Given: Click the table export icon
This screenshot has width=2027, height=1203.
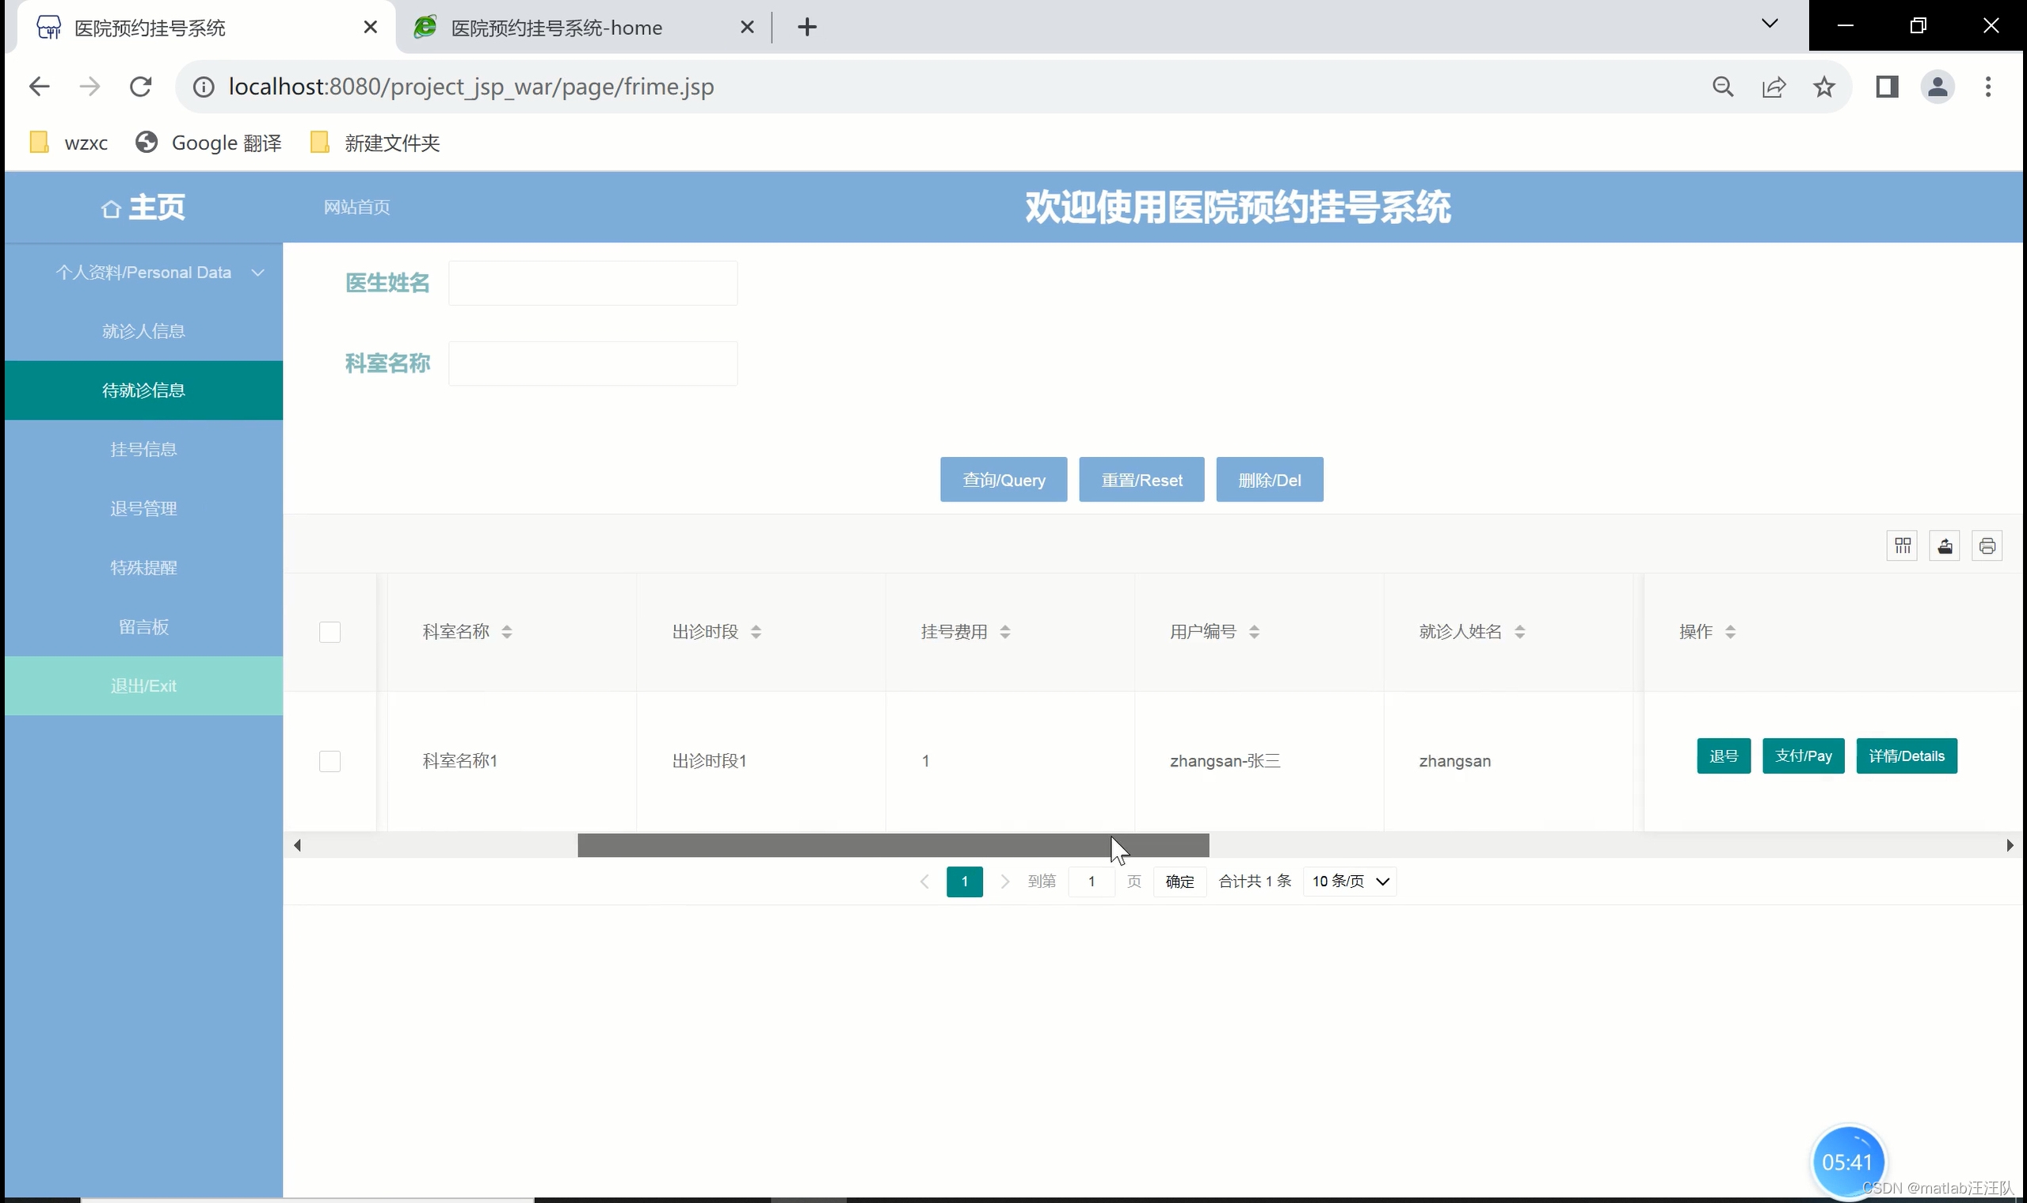Looking at the screenshot, I should pyautogui.click(x=1945, y=546).
